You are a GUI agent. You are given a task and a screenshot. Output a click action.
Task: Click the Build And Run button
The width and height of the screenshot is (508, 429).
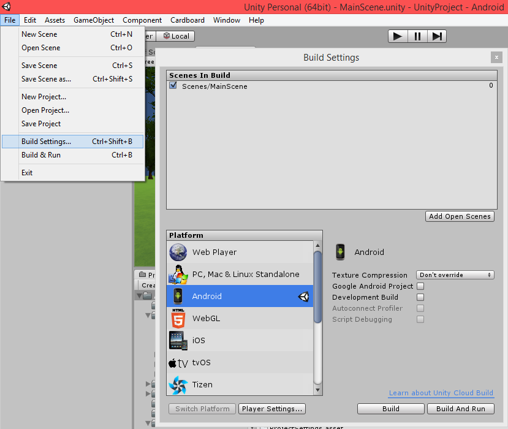tap(461, 409)
